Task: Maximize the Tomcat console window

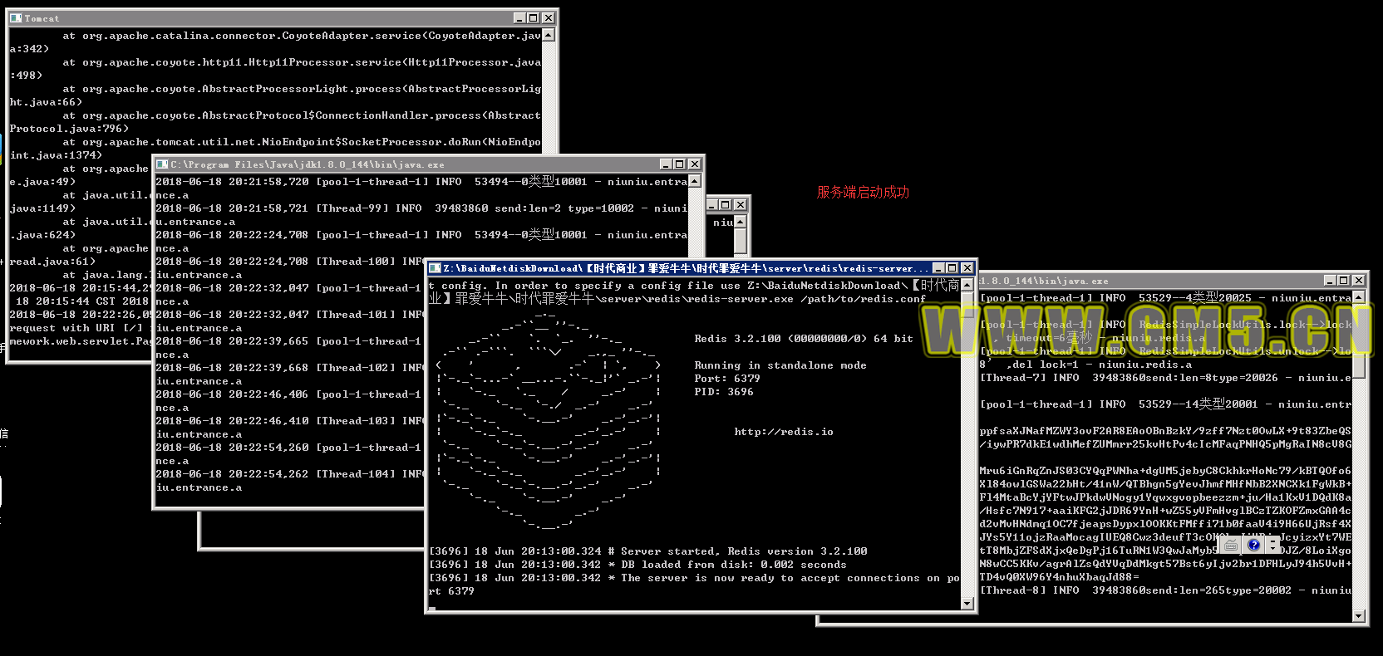Action: click(x=534, y=17)
